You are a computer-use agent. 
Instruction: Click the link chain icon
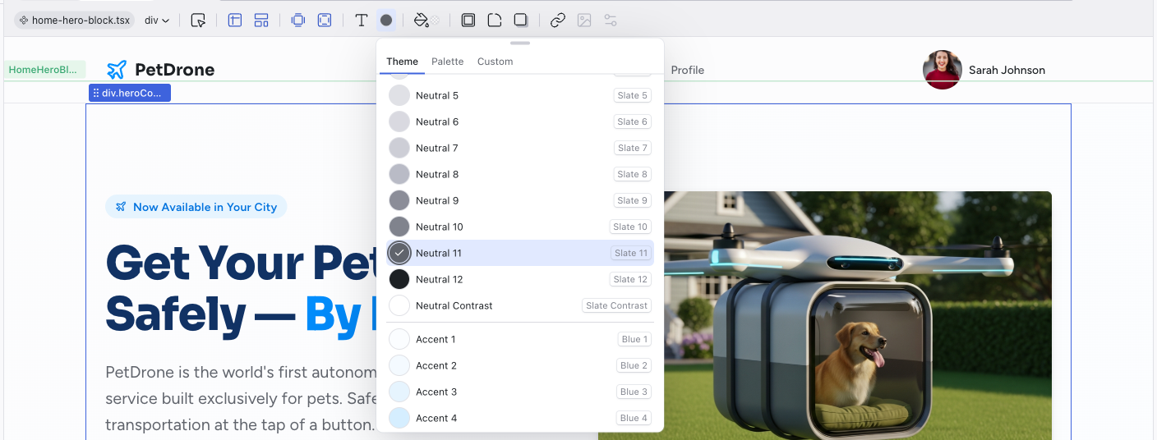[558, 21]
